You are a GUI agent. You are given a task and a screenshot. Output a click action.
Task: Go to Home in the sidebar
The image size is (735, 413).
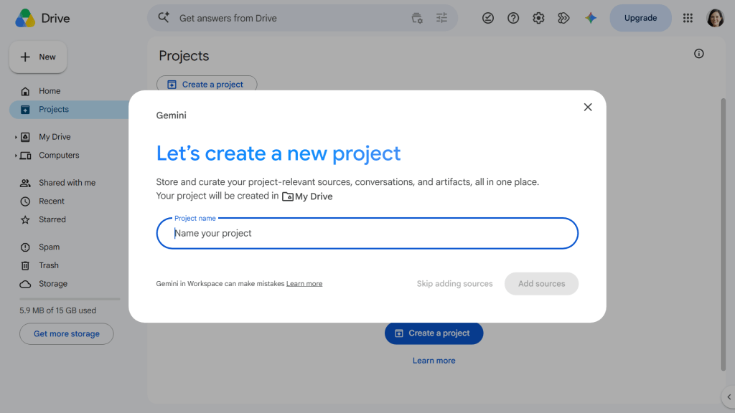click(50, 91)
